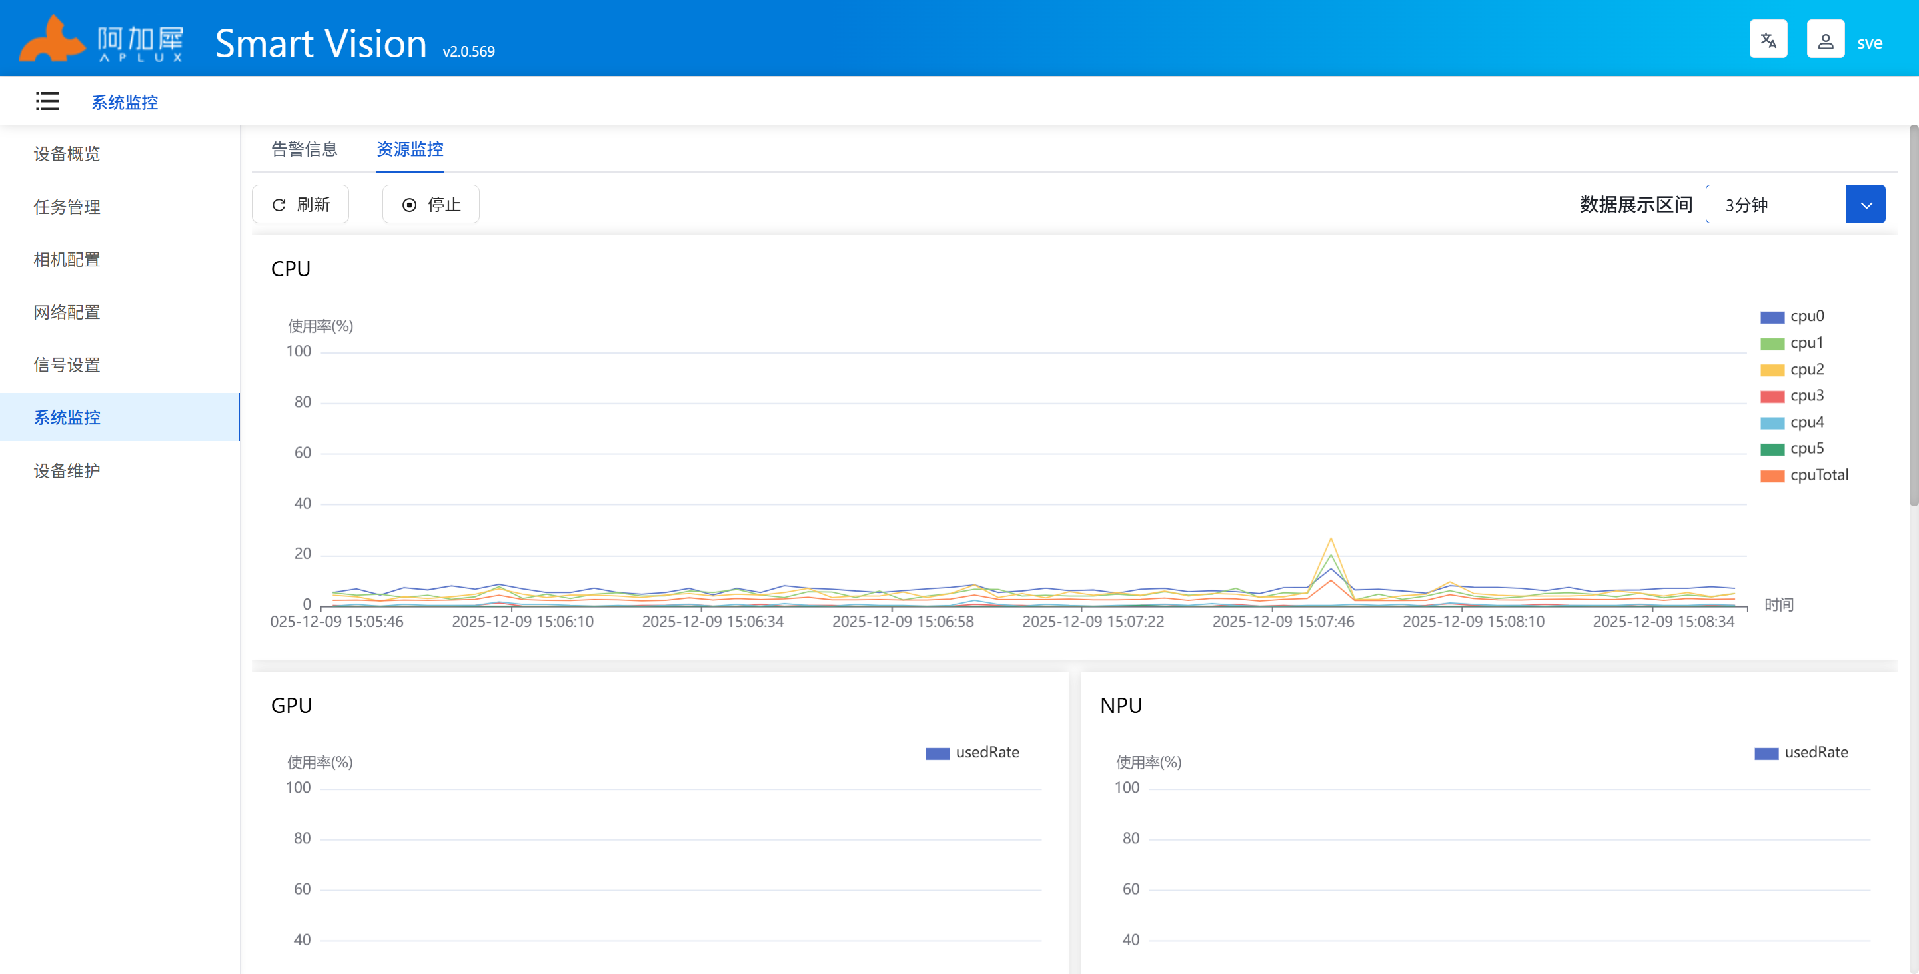Open 设备概览 in the sidebar
Image resolution: width=1919 pixels, height=974 pixels.
(67, 154)
